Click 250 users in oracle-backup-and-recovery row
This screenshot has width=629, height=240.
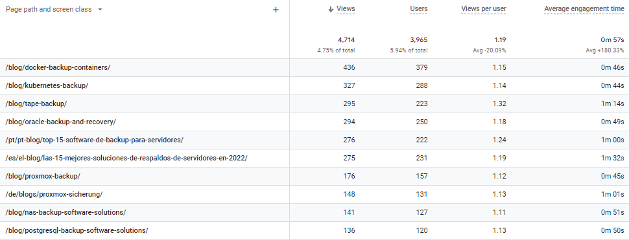[421, 122]
